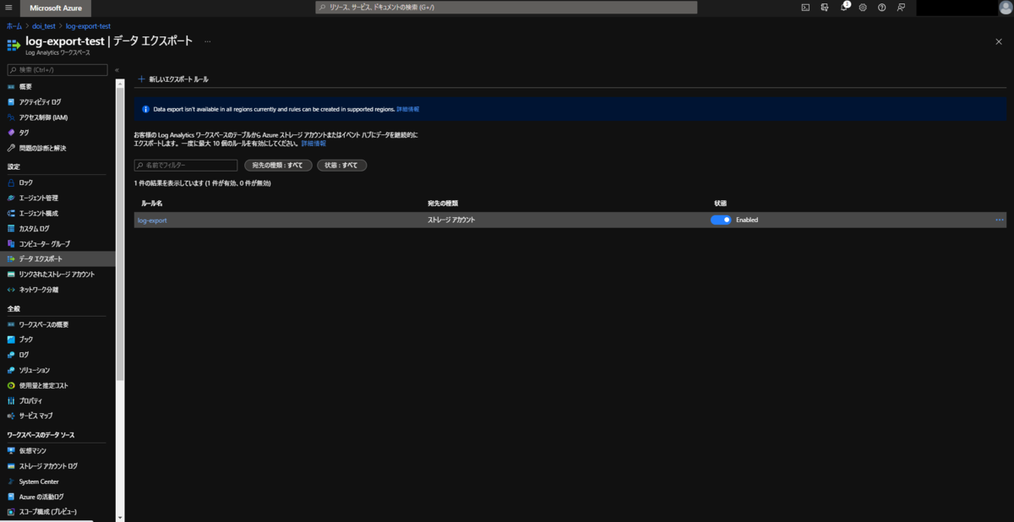
Task: Open アクティビティ ログ in the sidebar
Action: [40, 101]
